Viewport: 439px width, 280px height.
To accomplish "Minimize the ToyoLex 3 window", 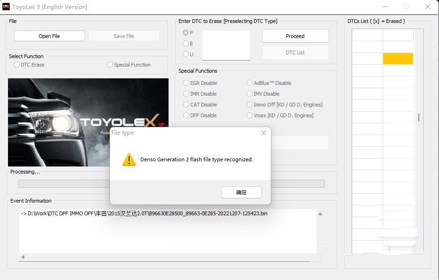I will (385, 7).
